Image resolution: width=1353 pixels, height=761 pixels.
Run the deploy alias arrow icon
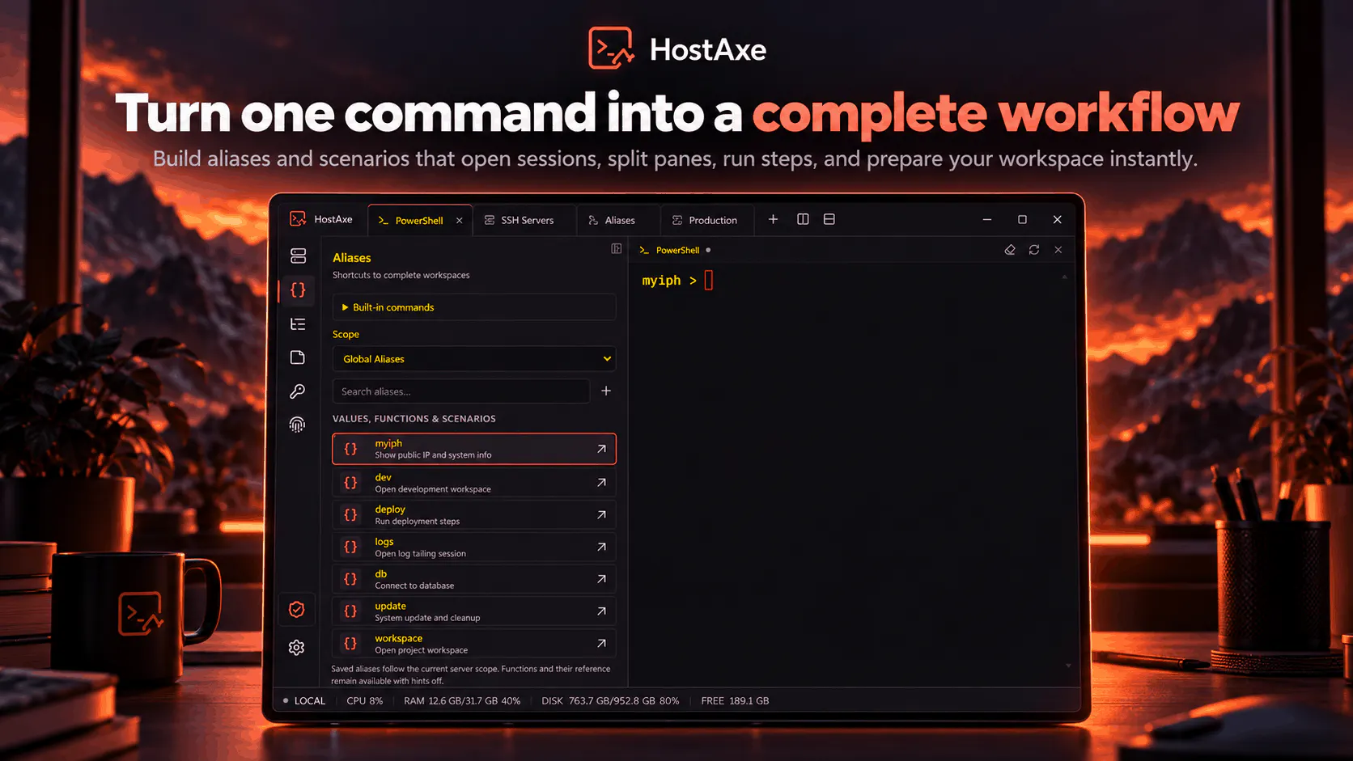[601, 514]
